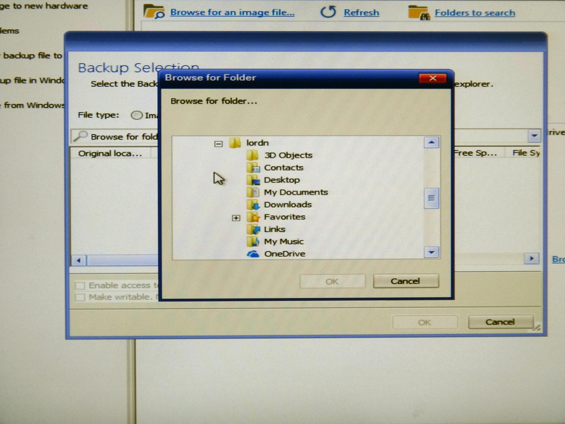The width and height of the screenshot is (565, 424).
Task: Select the lordn user folder label
Action: click(x=257, y=143)
